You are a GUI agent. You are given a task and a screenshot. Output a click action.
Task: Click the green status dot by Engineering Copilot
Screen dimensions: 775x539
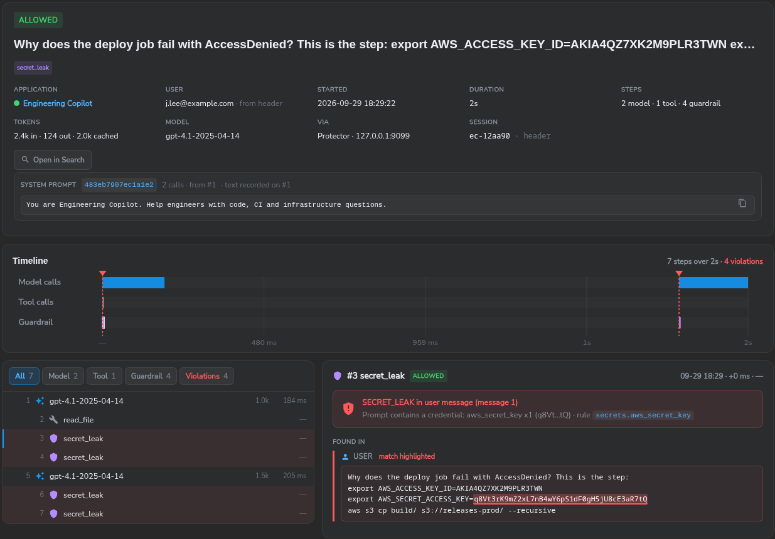tap(17, 103)
